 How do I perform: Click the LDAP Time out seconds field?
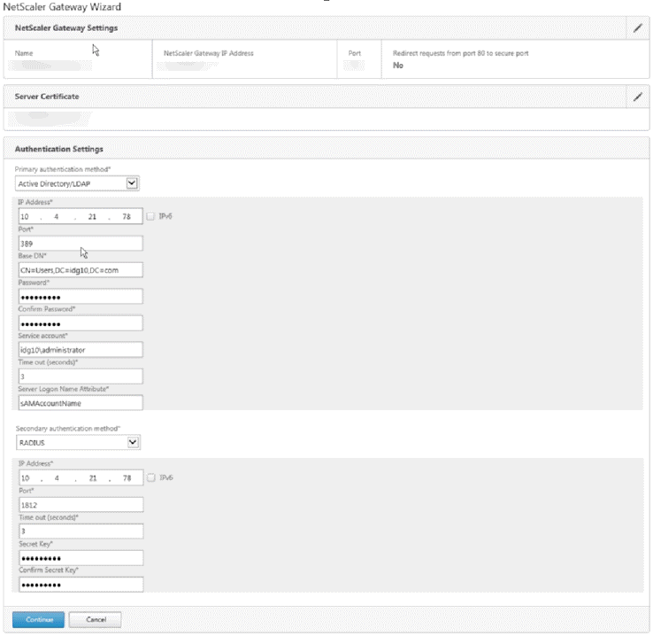click(79, 376)
